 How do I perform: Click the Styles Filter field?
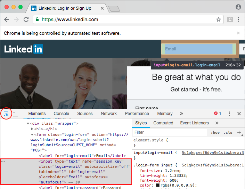[170, 132]
